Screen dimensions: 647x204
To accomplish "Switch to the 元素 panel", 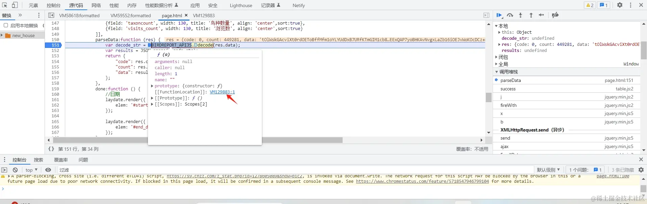I will pos(33,5).
